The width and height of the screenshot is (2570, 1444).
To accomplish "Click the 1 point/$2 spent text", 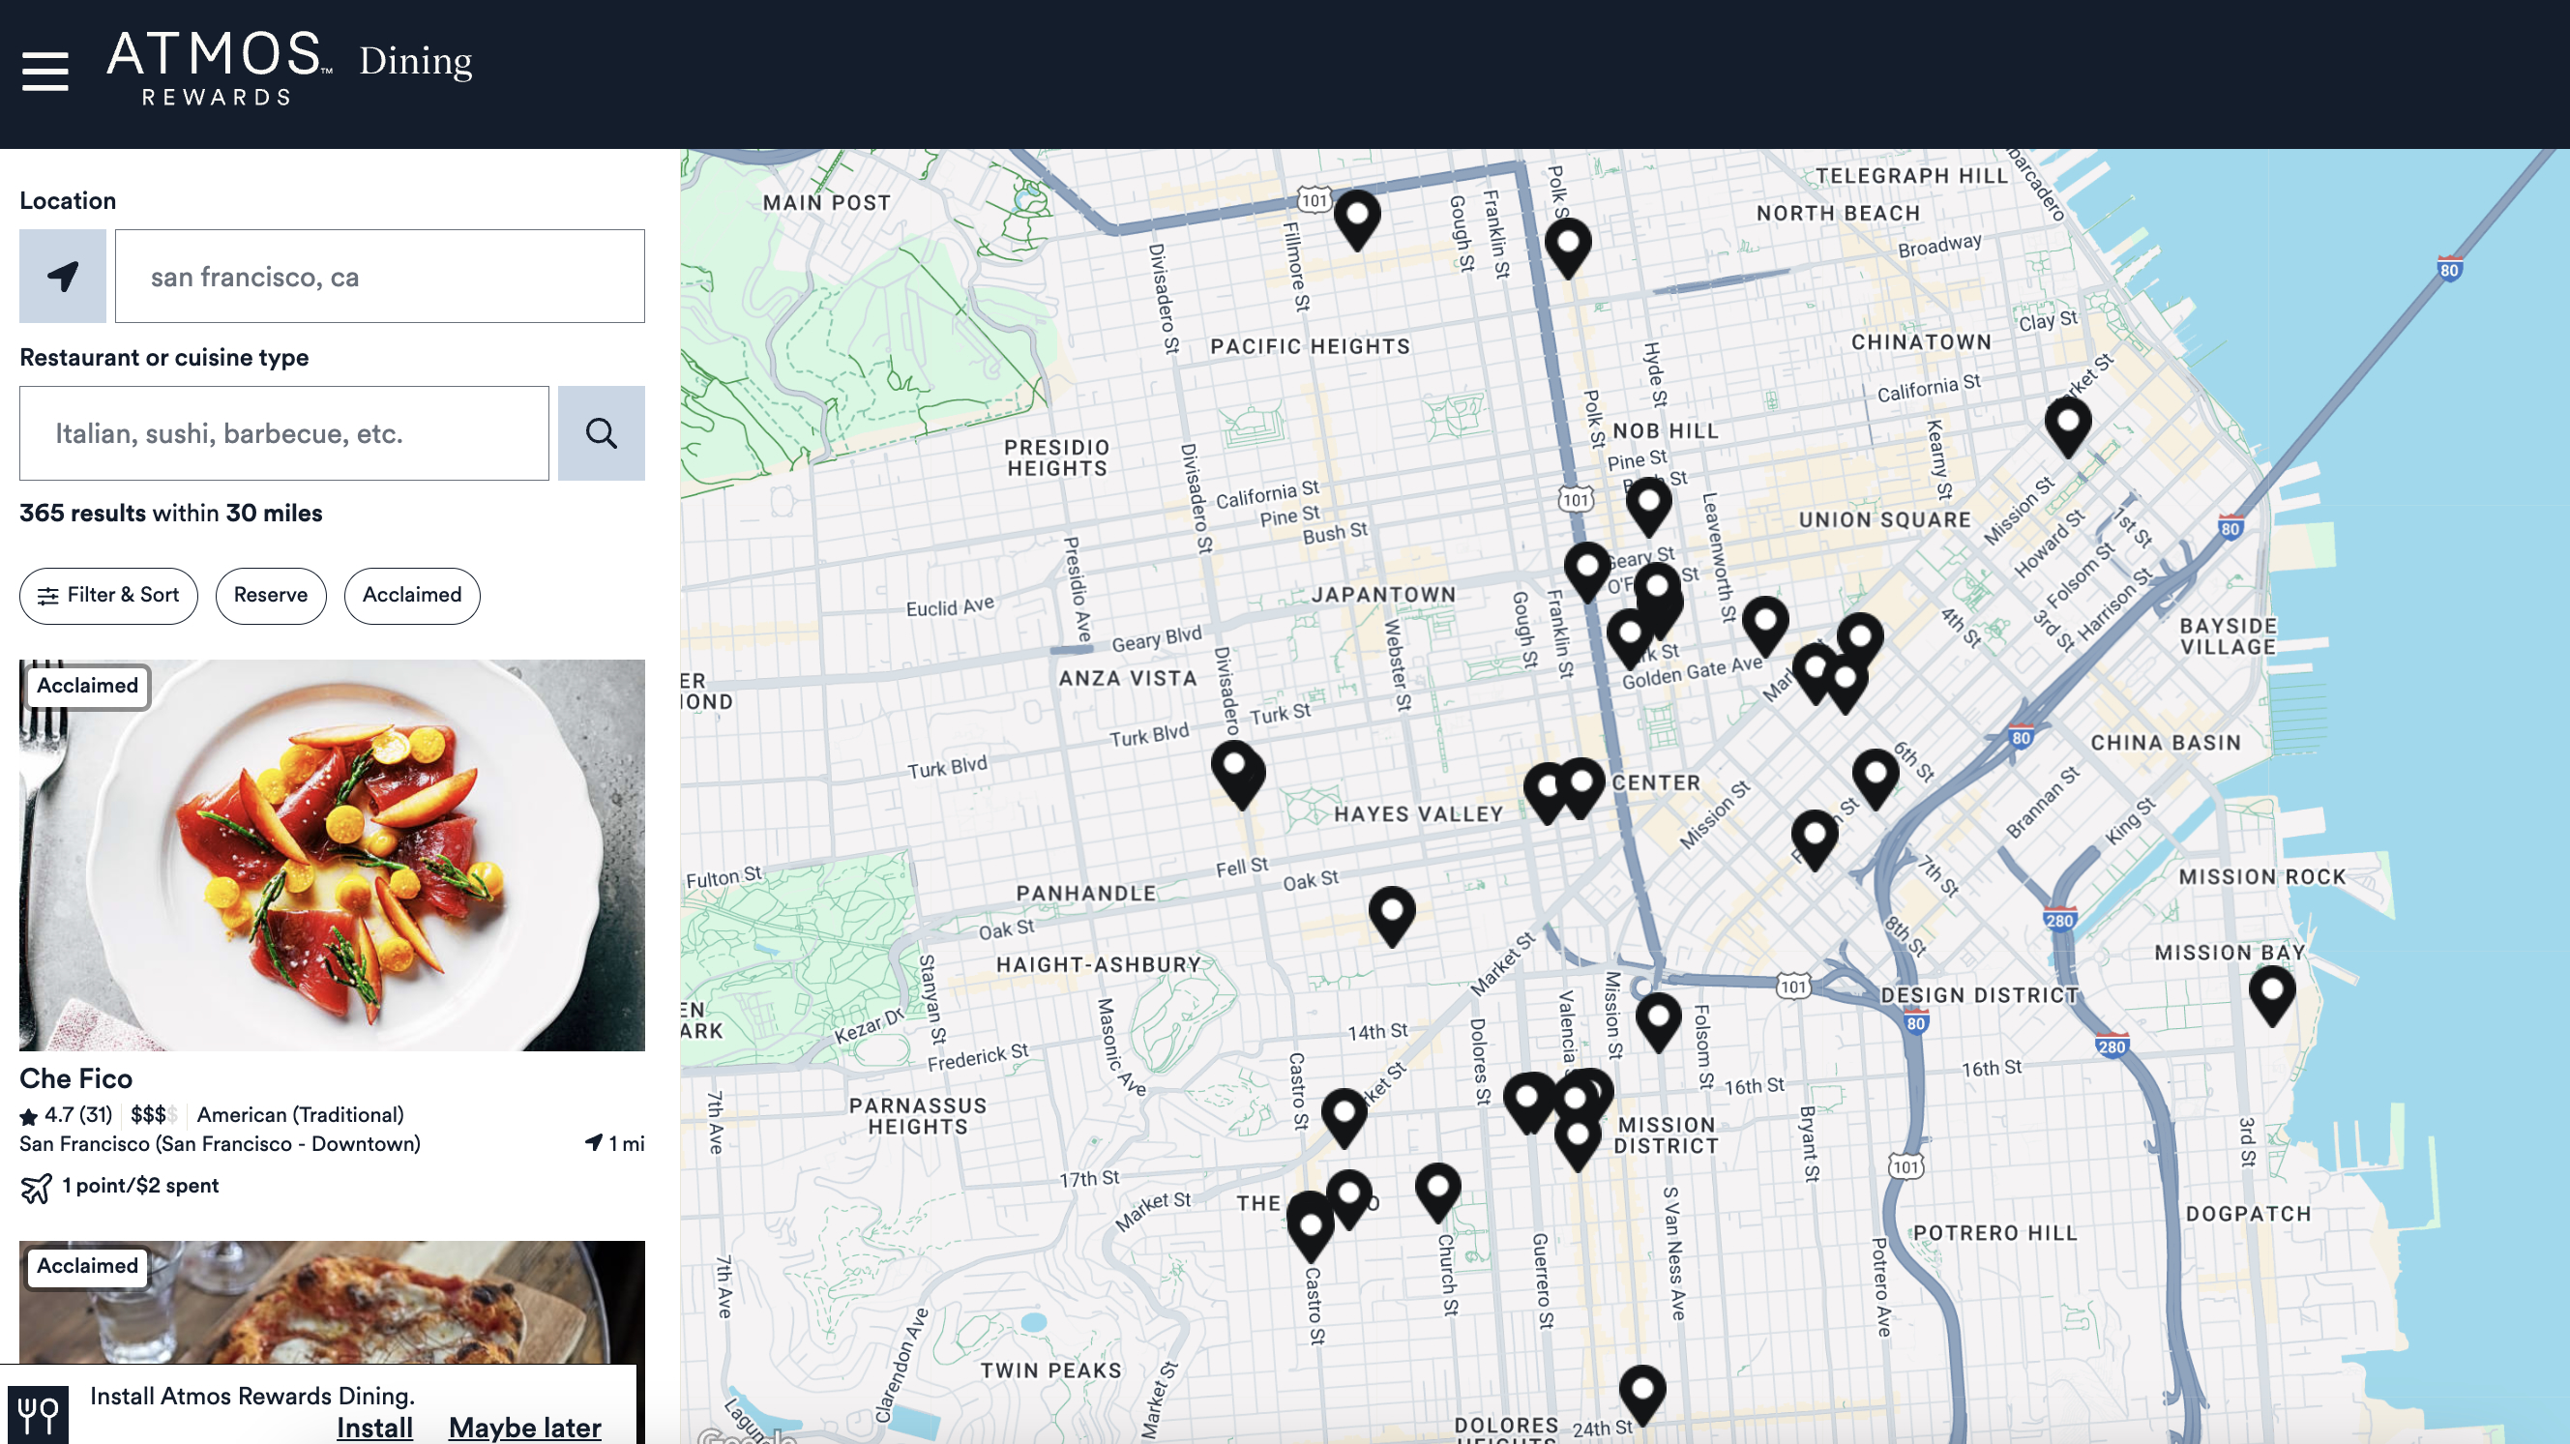I will point(139,1186).
